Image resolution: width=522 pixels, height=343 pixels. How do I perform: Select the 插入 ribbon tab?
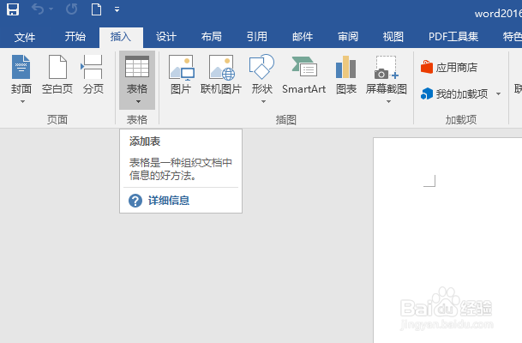point(121,37)
